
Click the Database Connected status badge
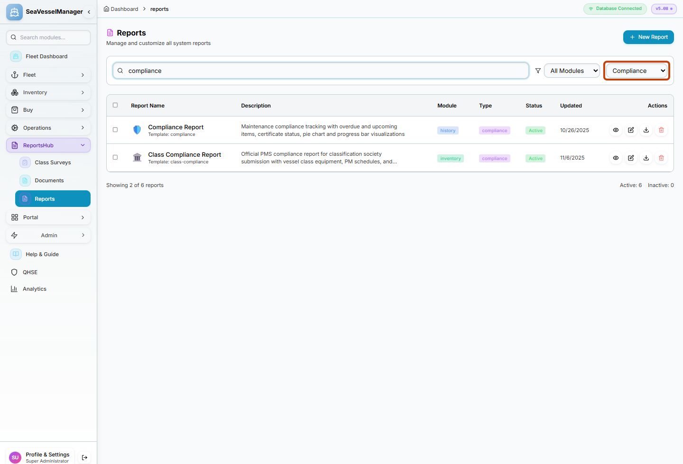[x=615, y=9]
